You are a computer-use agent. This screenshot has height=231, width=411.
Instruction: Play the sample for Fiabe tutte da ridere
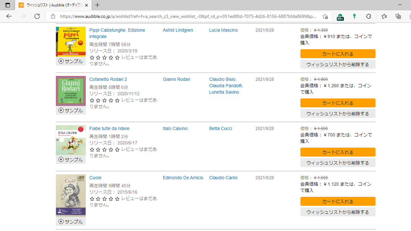click(71, 159)
